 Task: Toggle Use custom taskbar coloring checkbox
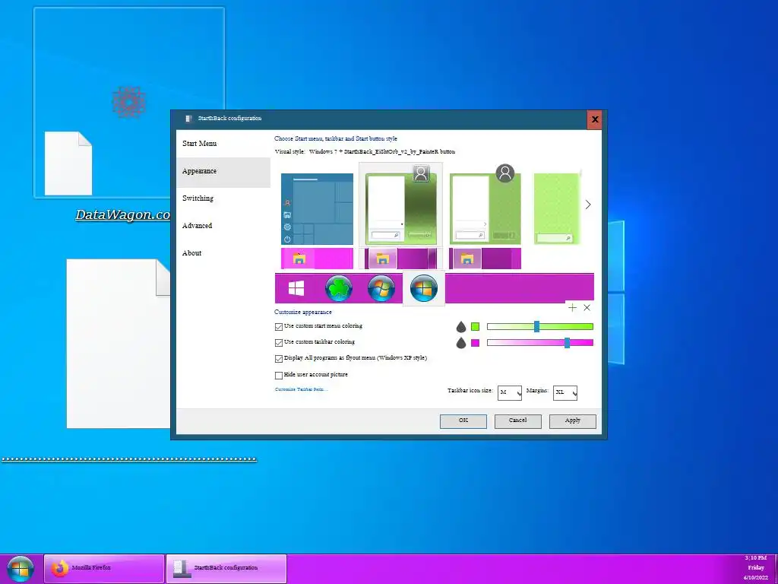pos(279,343)
